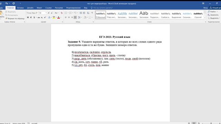Expand the styles gallery more arrow
This screenshot has height=124, width=221.
click(x=205, y=18)
